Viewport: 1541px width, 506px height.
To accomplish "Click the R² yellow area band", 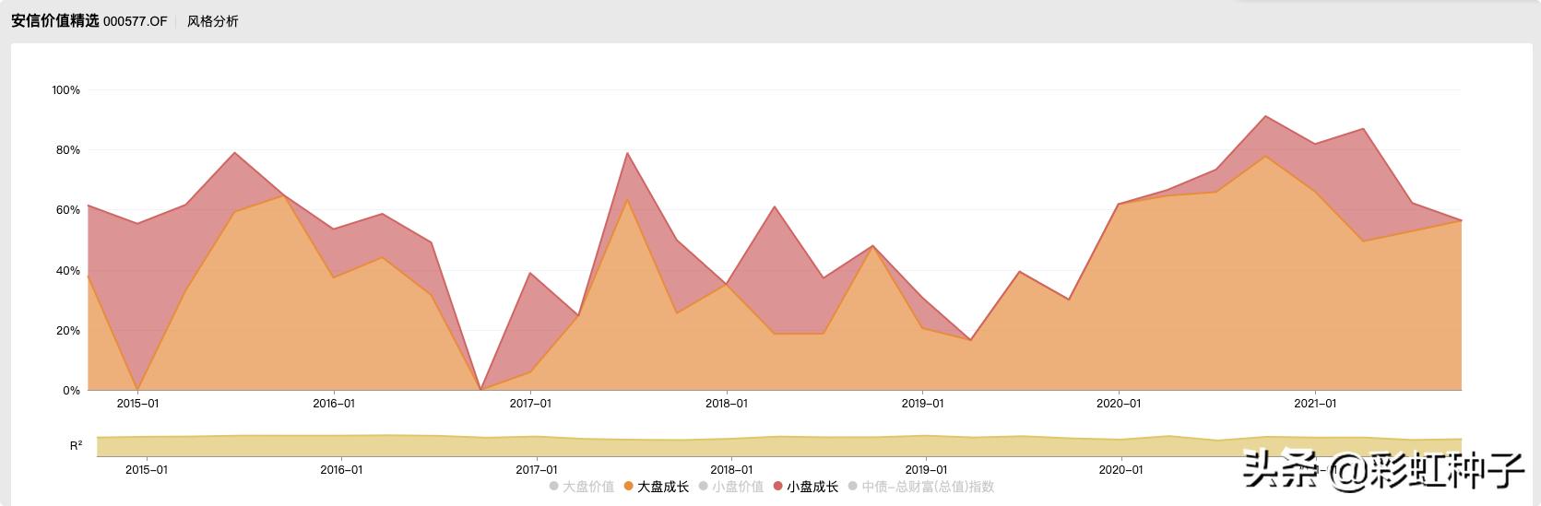I will click(x=779, y=446).
